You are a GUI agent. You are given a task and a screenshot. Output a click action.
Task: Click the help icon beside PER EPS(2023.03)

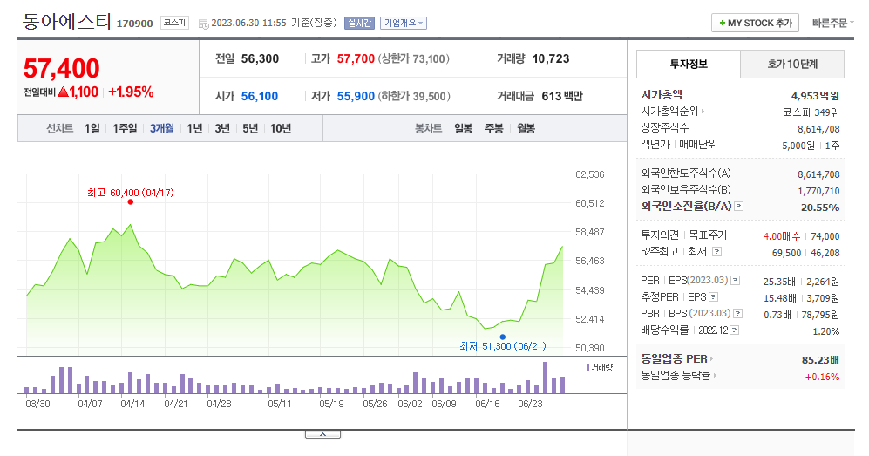click(736, 281)
